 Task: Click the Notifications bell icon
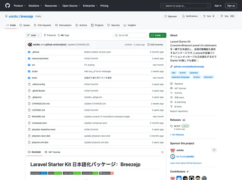[183, 16]
